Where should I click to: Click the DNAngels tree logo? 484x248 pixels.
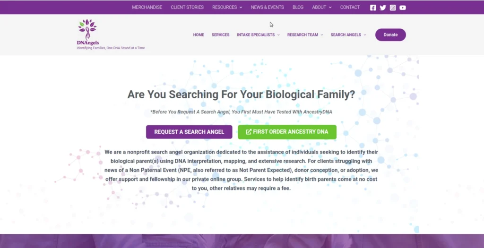tap(87, 31)
